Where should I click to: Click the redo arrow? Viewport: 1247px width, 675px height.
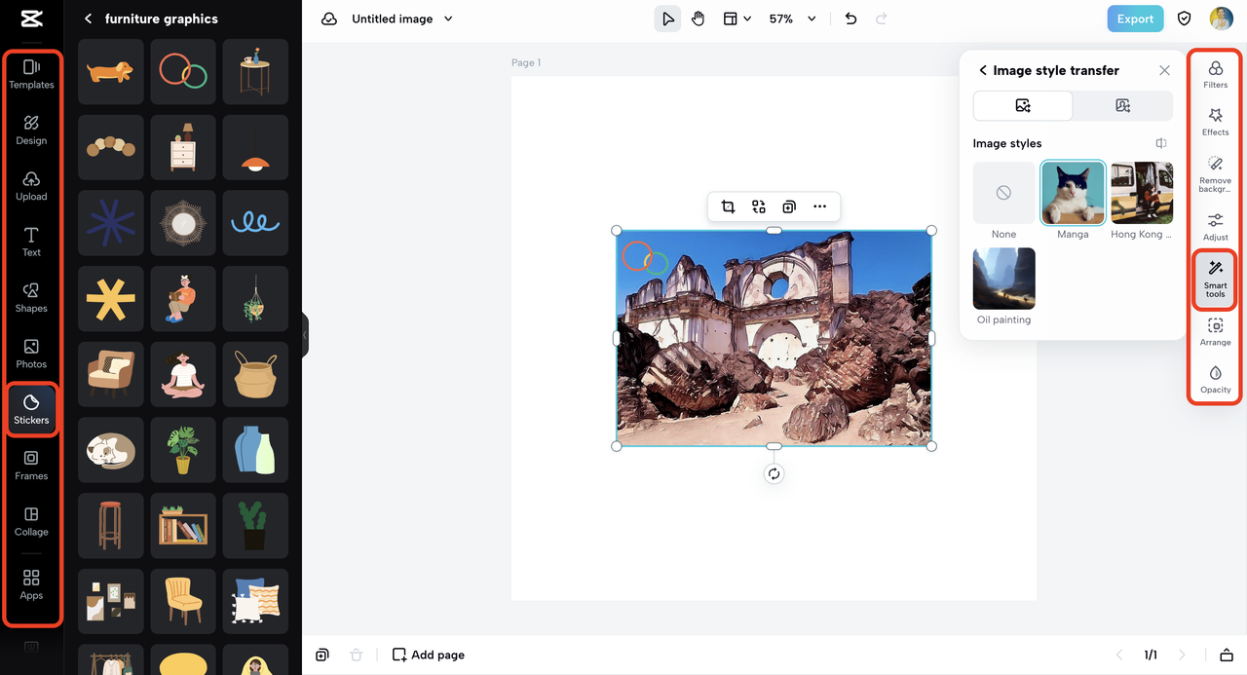click(x=882, y=19)
